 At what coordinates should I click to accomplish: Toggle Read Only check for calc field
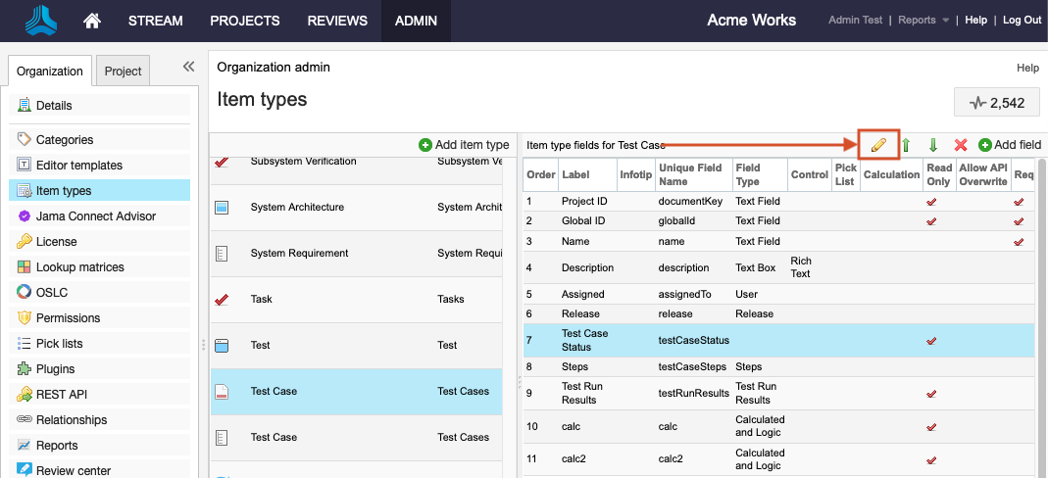pos(931,427)
